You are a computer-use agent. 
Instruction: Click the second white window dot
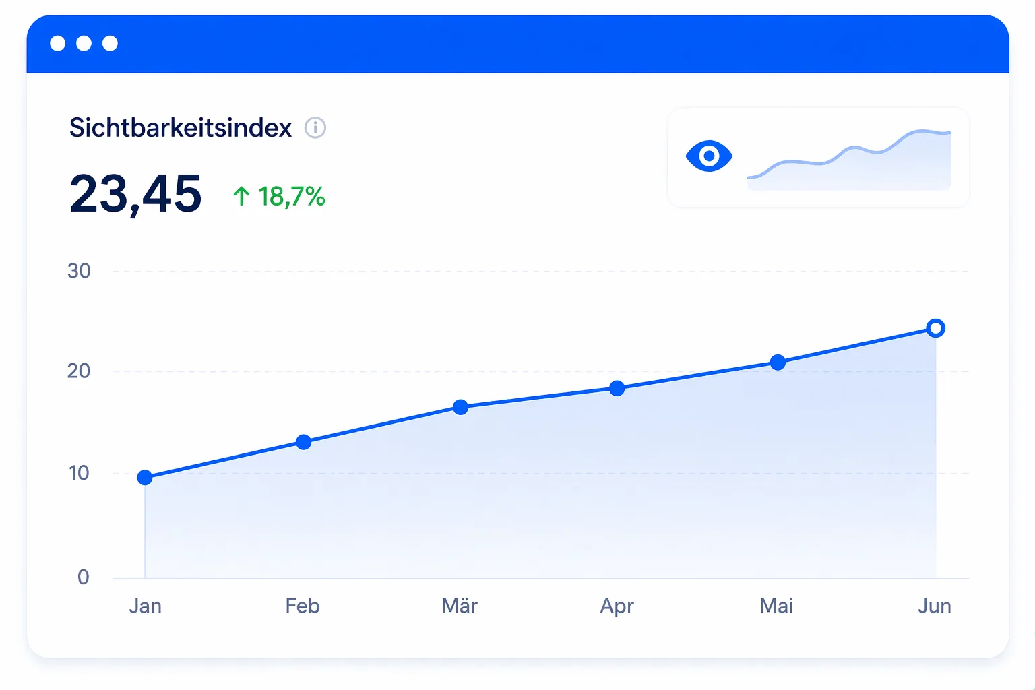[84, 43]
